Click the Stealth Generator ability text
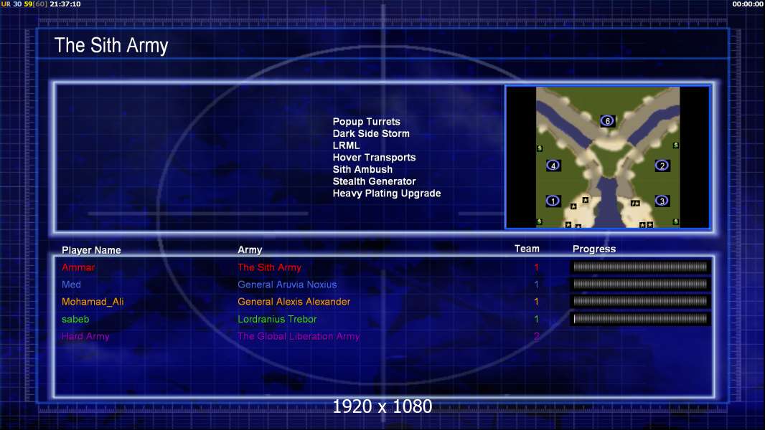Viewport: 765px width, 430px height. click(x=374, y=181)
